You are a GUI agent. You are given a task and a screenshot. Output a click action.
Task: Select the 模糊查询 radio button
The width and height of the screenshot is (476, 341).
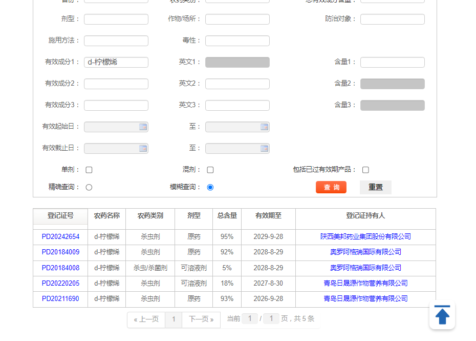[x=210, y=187]
